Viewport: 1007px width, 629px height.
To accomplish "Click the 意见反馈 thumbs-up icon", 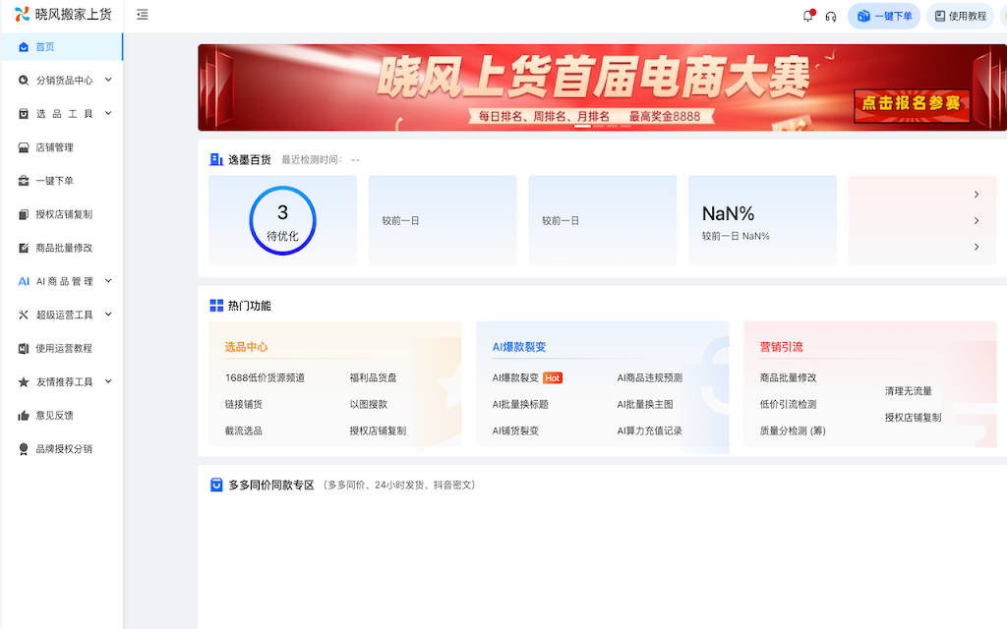I will pyautogui.click(x=24, y=416).
